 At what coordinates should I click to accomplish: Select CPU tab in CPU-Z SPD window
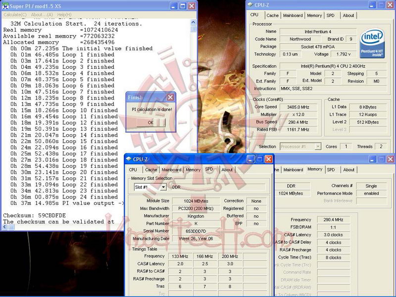click(x=133, y=170)
